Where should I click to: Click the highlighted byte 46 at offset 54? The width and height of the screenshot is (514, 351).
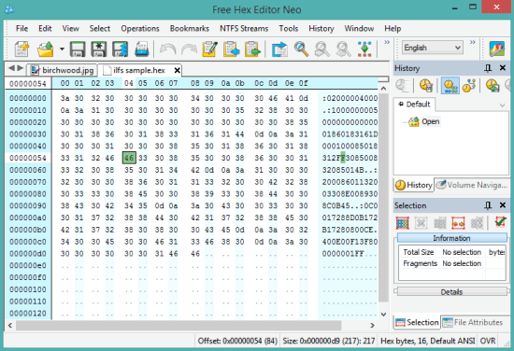(x=129, y=158)
